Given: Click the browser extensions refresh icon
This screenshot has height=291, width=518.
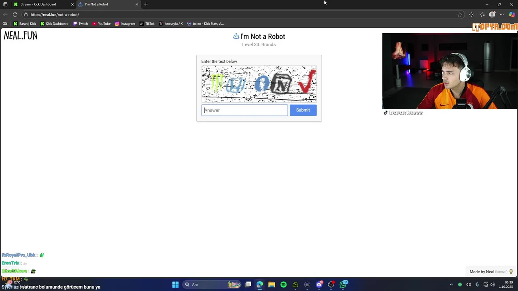Looking at the screenshot, I should [x=471, y=15].
